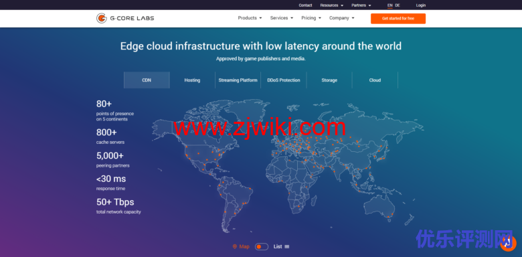The image size is (522, 257).
Task: Click Get started for free button
Action: pos(398,19)
